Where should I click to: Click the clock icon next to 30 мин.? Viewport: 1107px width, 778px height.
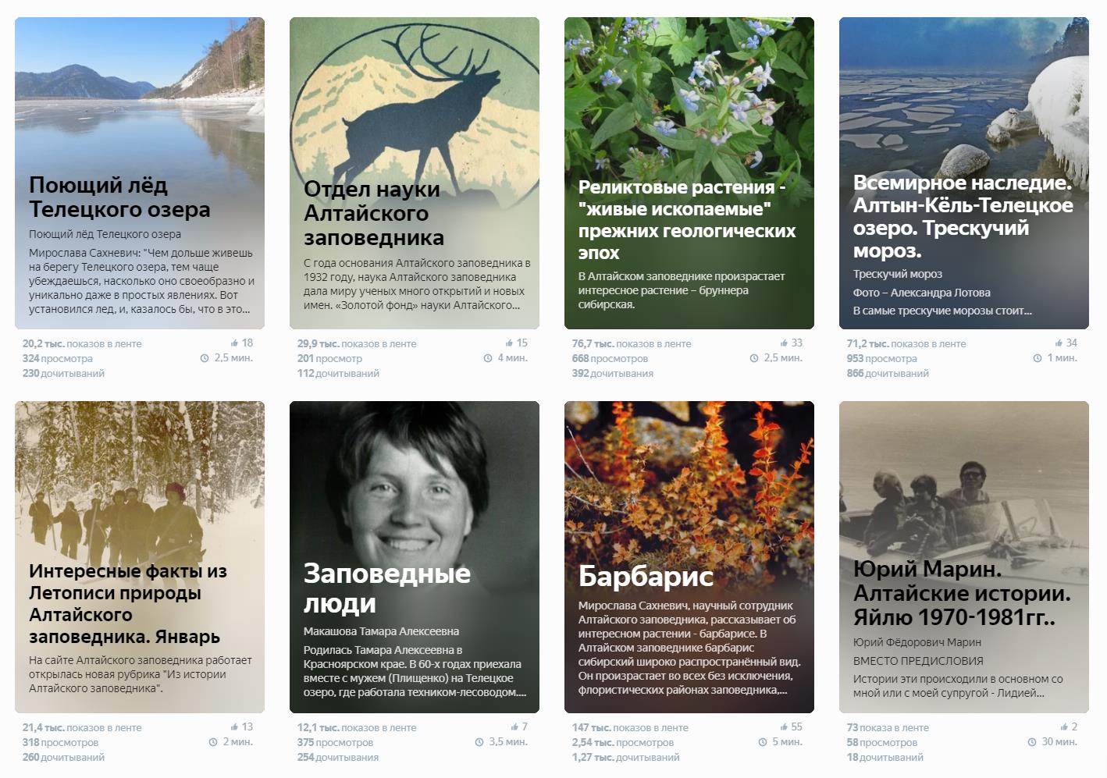[1032, 742]
